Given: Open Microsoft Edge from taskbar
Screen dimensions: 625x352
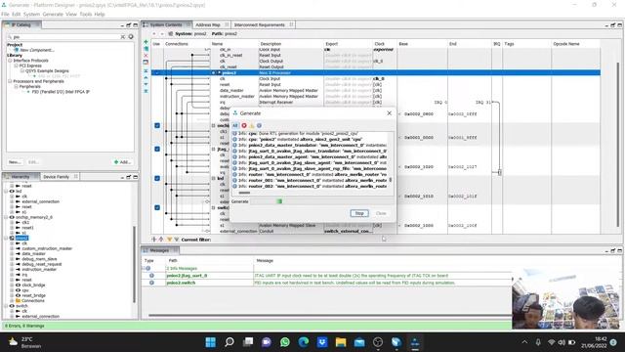Looking at the screenshot, I should coord(304,342).
